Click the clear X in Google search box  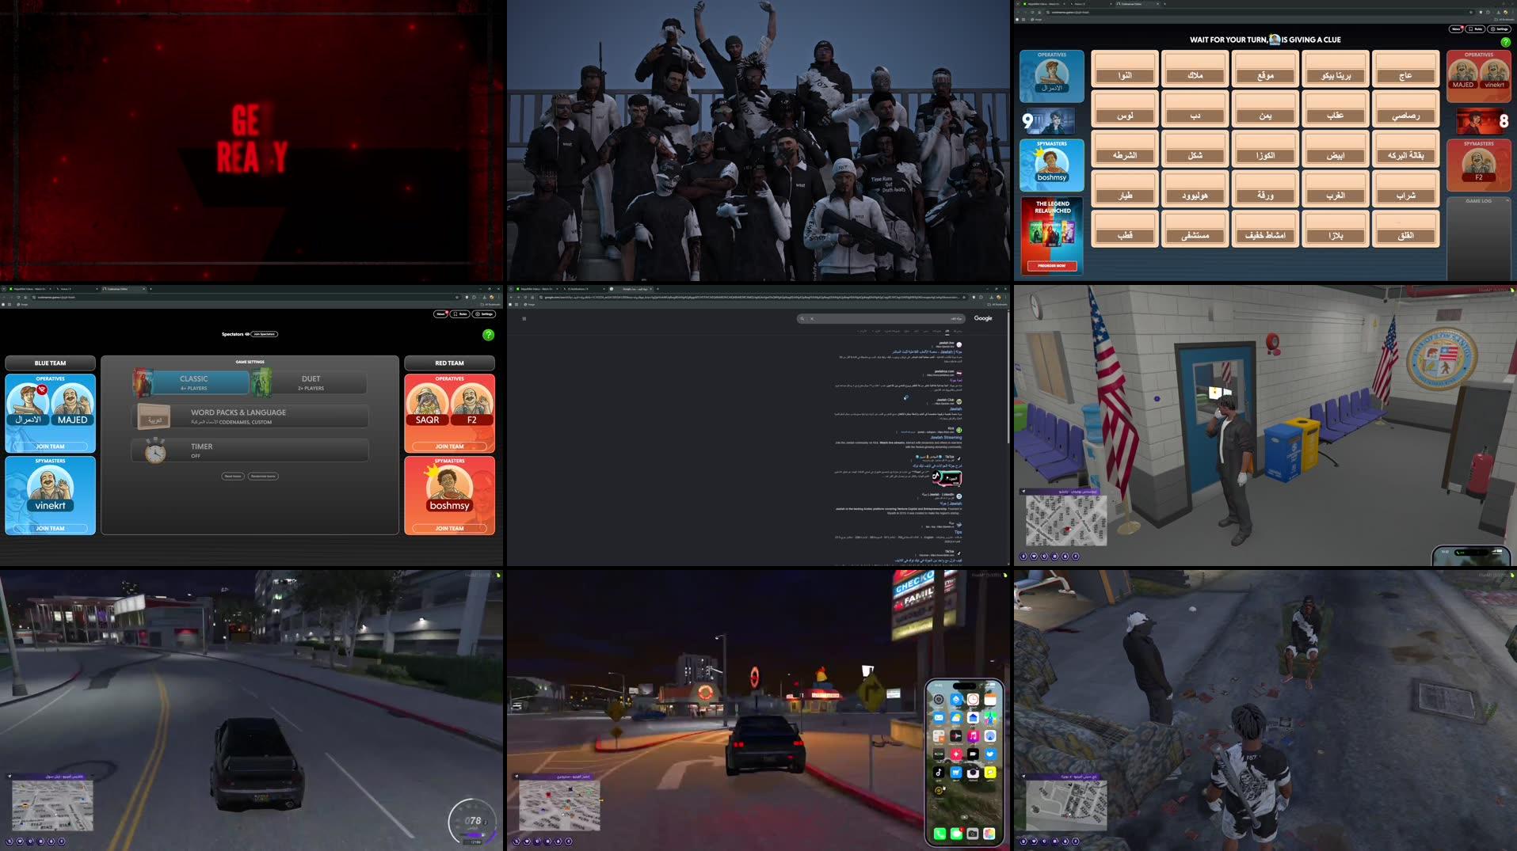click(x=812, y=318)
